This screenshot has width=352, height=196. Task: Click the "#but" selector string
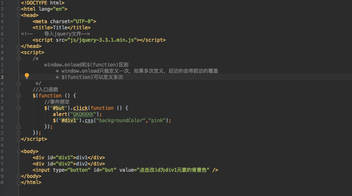click(59, 108)
